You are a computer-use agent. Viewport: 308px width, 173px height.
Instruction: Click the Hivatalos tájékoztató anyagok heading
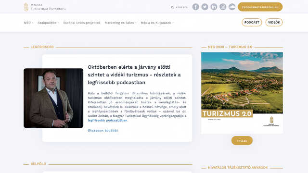click(238, 168)
